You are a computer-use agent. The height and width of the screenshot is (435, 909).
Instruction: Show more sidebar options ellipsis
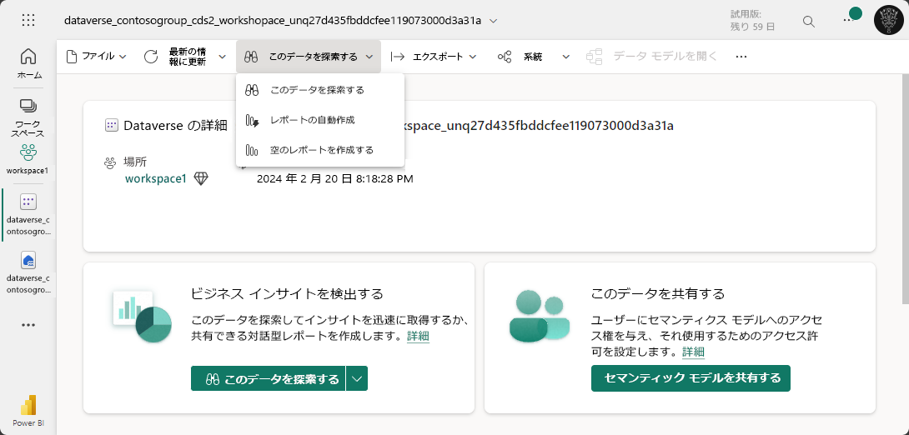pos(28,325)
